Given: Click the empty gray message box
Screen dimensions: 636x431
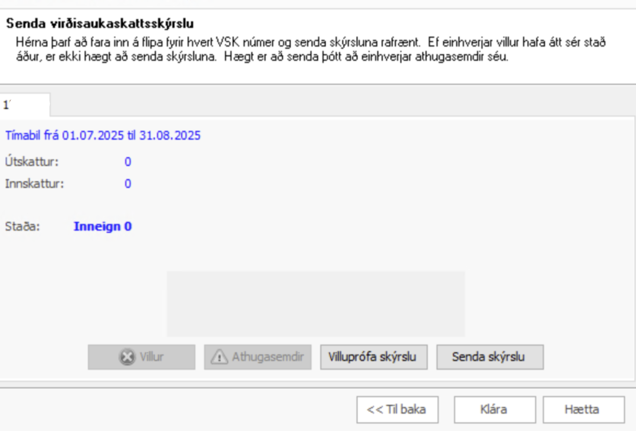Looking at the screenshot, I should pyautogui.click(x=316, y=303).
